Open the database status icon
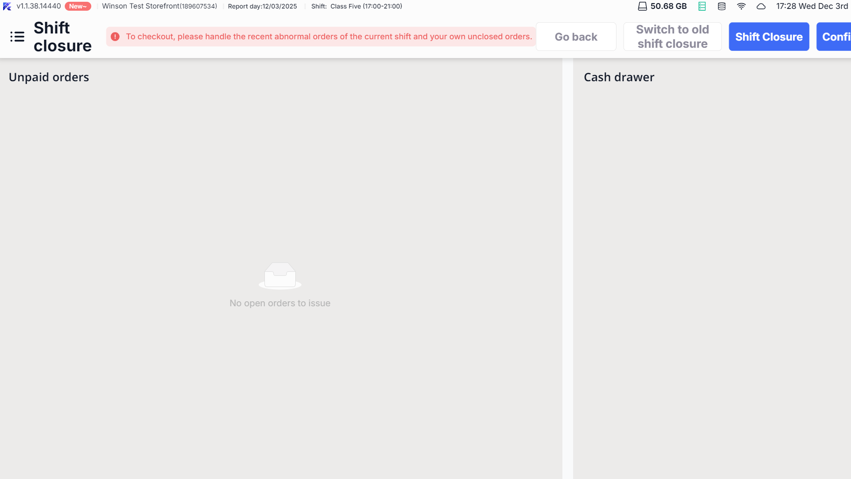851x479 pixels. pos(721,6)
